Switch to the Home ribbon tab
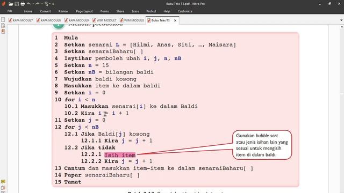This screenshot has height=193, width=344. (x=28, y=11)
